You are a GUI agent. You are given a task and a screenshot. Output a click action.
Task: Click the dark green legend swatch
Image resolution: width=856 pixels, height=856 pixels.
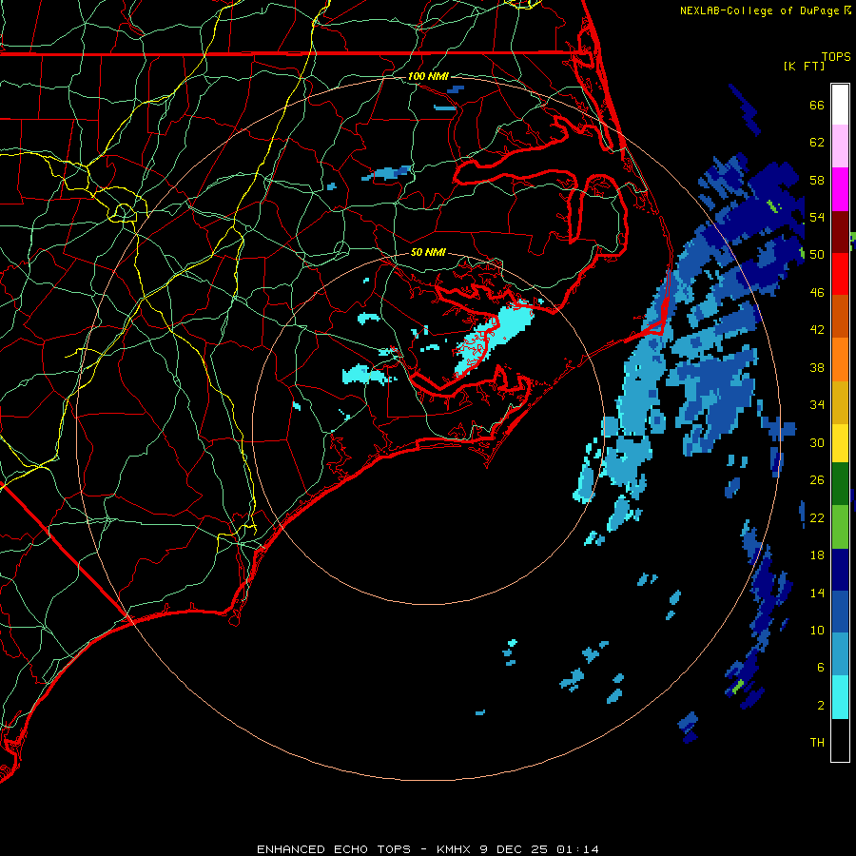(840, 484)
